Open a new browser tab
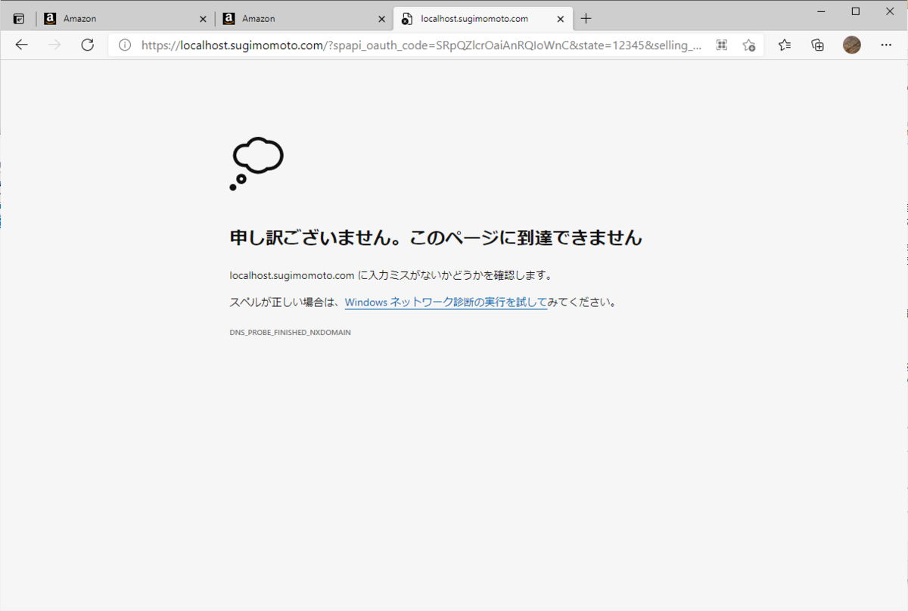Image resolution: width=908 pixels, height=611 pixels. pyautogui.click(x=586, y=17)
